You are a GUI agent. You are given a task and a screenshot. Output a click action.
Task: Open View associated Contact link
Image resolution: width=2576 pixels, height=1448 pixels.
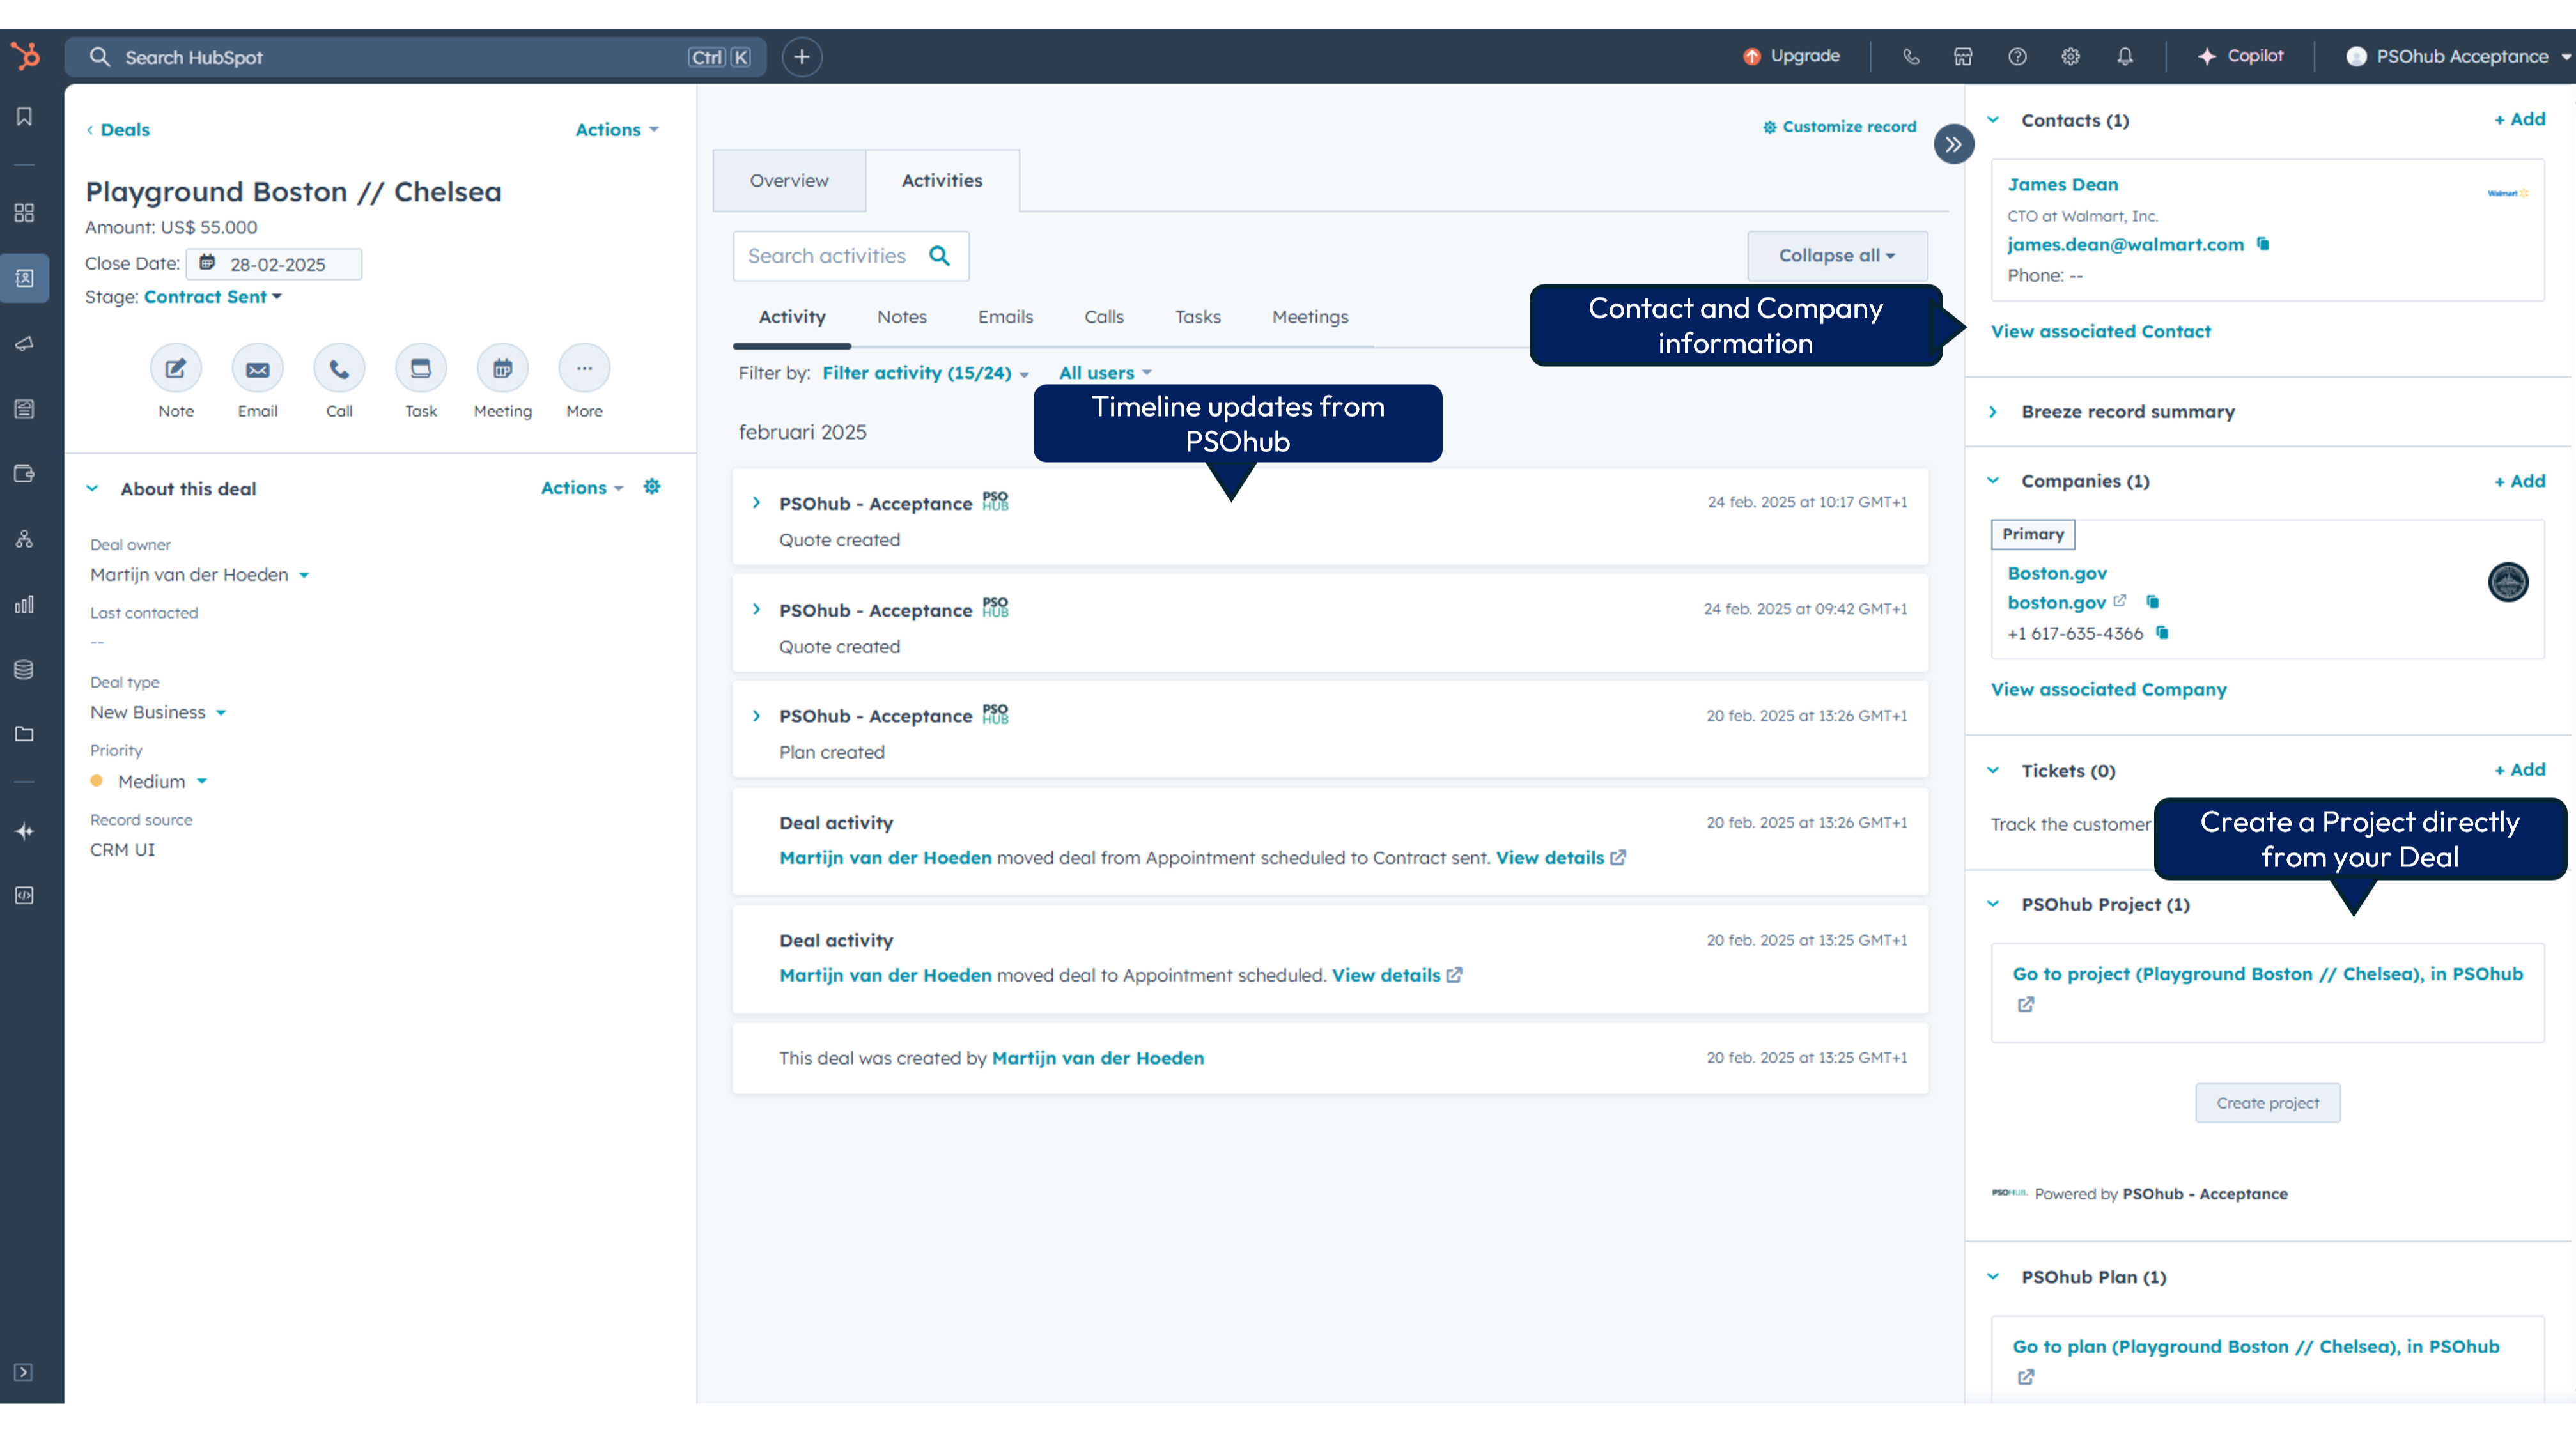(x=2100, y=331)
